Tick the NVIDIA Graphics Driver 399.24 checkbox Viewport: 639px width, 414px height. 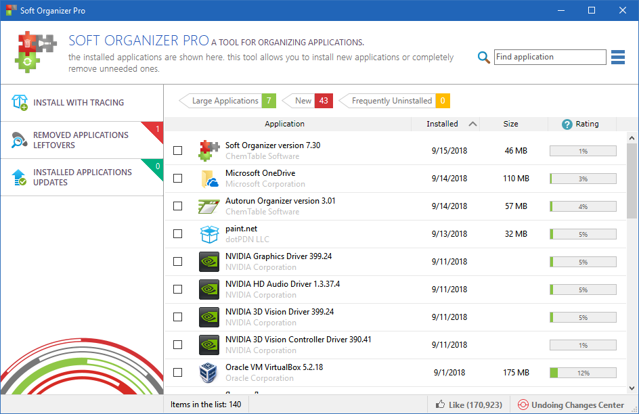177,261
